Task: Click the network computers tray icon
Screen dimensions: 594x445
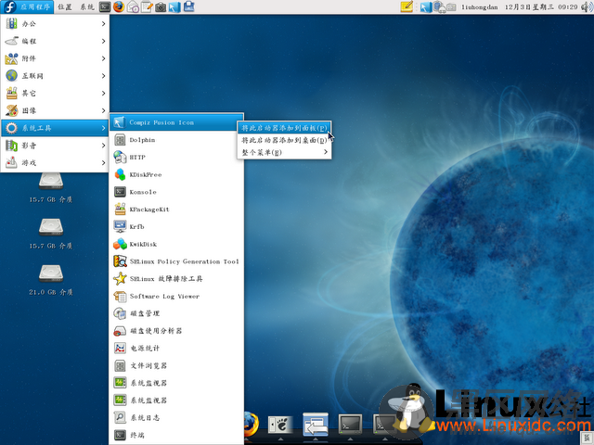Action: coord(439,6)
